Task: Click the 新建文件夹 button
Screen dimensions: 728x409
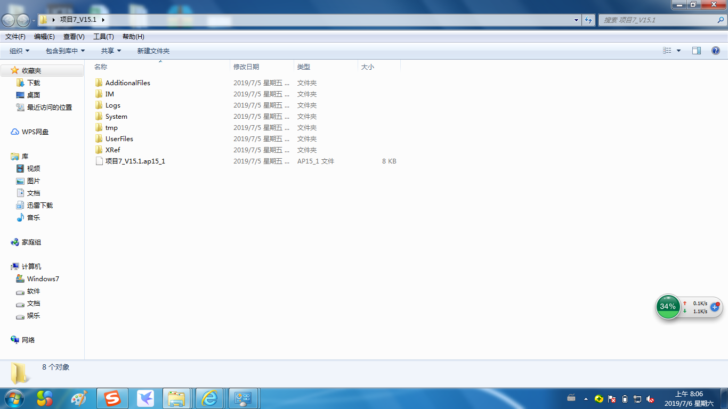Action: (153, 51)
